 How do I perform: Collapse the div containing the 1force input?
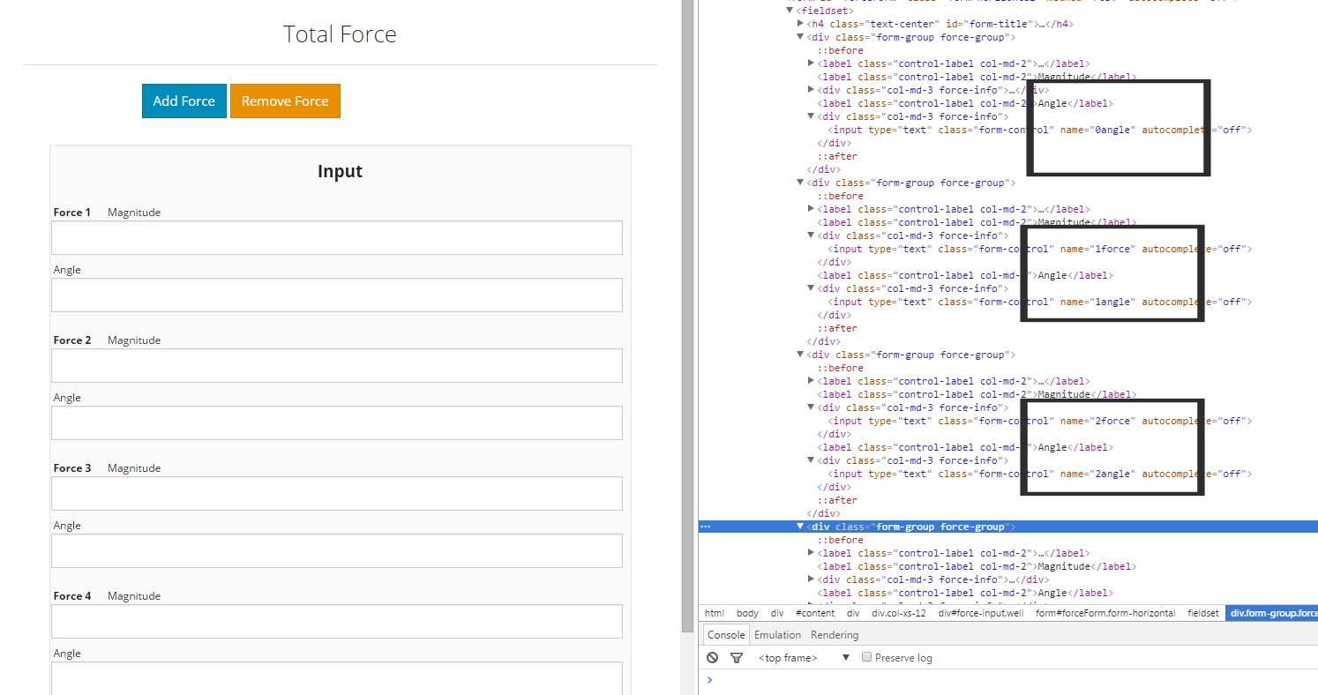click(x=811, y=235)
